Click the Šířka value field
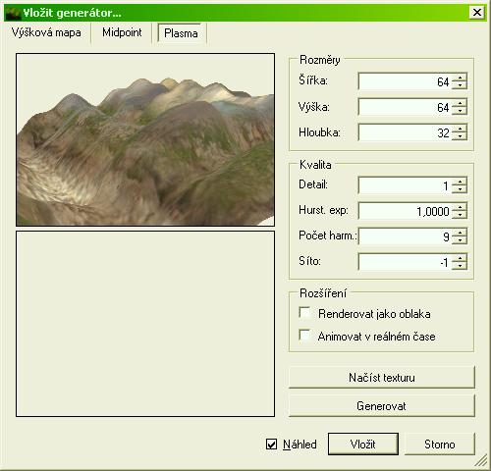491x471 pixels. coord(405,81)
